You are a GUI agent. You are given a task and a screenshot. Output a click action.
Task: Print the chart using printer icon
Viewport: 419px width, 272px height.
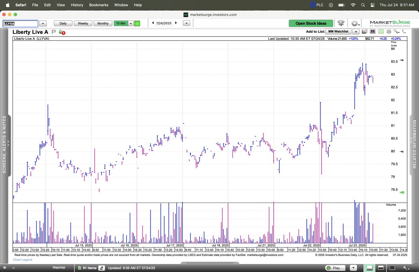389,31
